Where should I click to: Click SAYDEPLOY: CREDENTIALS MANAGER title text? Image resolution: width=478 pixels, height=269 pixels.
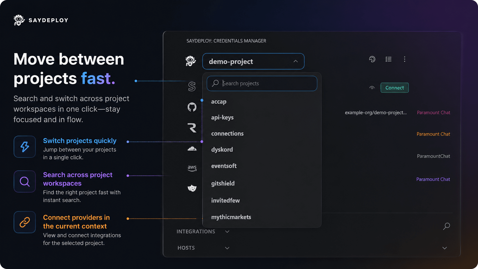[226, 41]
